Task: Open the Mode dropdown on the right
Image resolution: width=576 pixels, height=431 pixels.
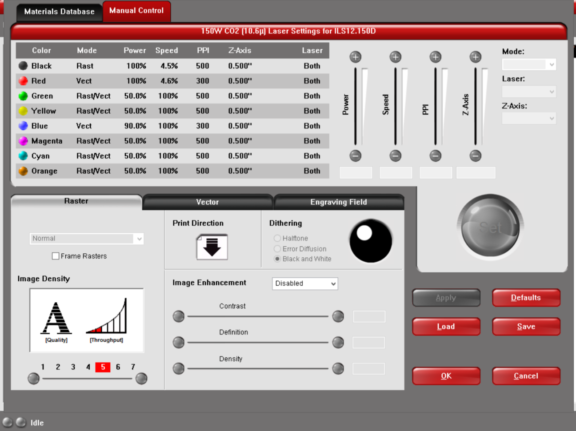Action: coord(529,65)
